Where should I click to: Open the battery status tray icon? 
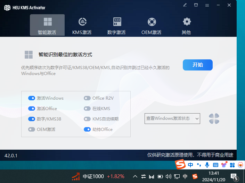(160, 177)
